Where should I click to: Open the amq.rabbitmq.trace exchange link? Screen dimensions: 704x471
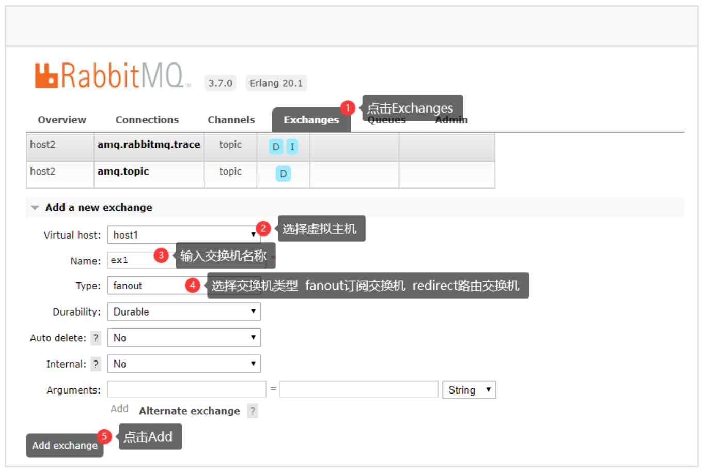149,145
